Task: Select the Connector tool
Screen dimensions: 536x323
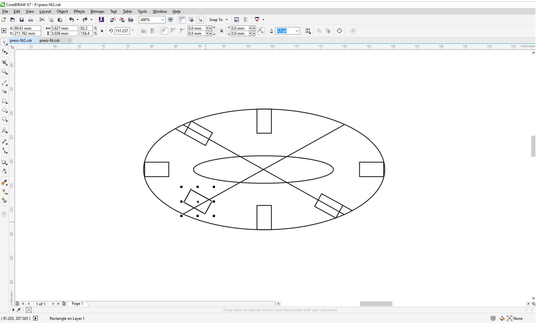Action: [x=4, y=151]
